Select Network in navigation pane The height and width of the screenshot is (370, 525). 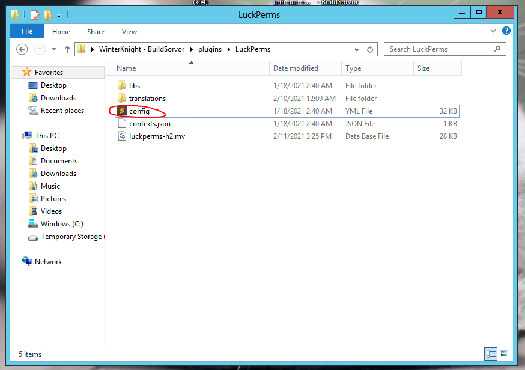coord(48,262)
